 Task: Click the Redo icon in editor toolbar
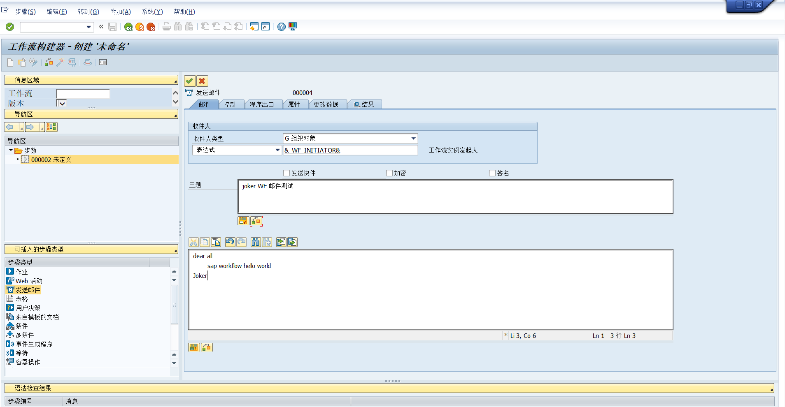pyautogui.click(x=241, y=242)
